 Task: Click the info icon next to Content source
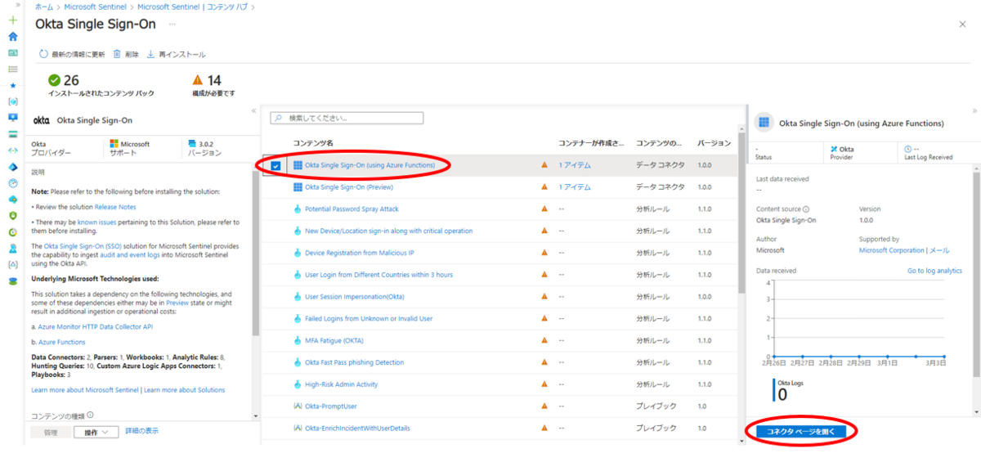click(x=806, y=209)
